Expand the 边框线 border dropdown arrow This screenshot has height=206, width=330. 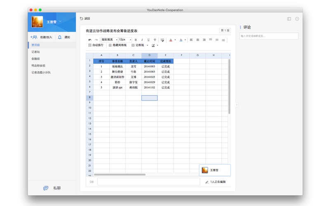[147, 45]
